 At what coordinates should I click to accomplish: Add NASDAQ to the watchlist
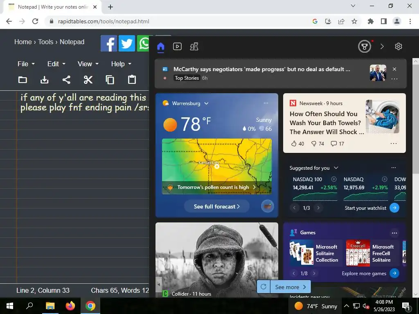coord(385,179)
